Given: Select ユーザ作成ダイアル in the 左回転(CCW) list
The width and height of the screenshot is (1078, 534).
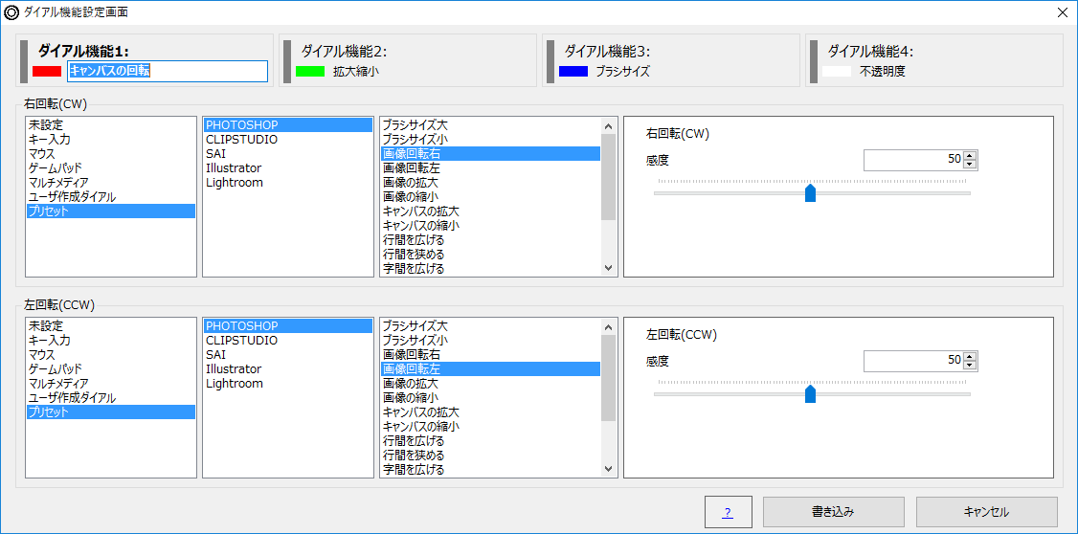Looking at the screenshot, I should (111, 397).
